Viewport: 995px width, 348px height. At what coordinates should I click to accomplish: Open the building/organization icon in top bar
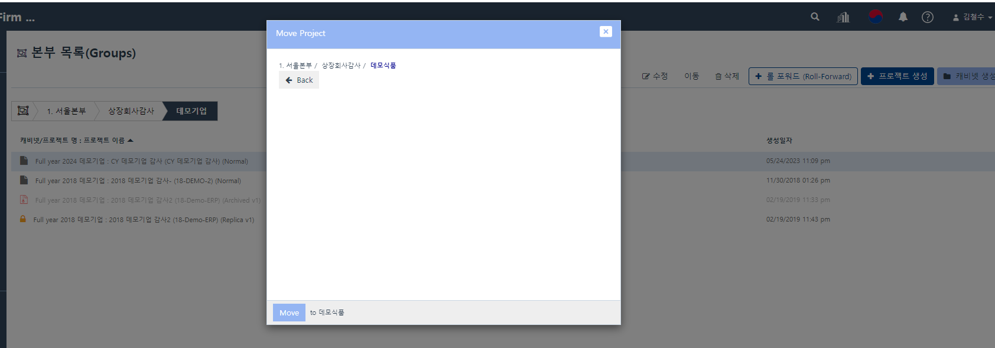tap(843, 17)
